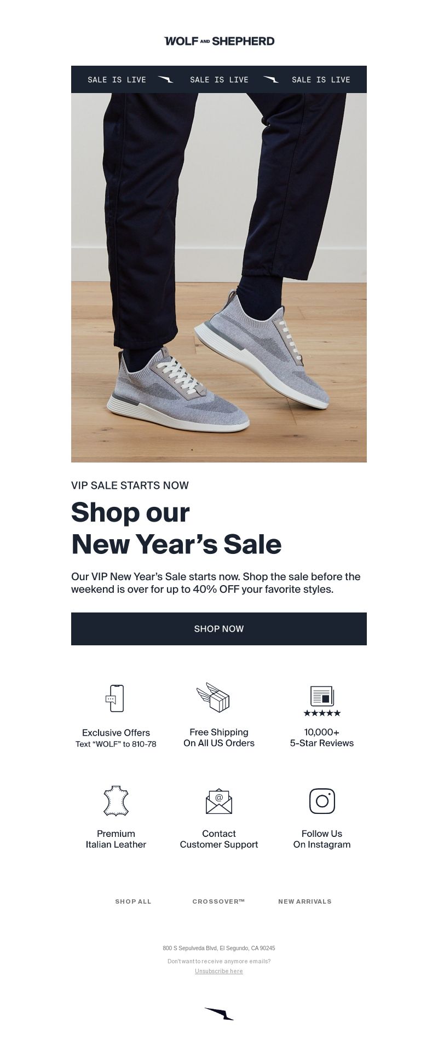Click the newspaper 5-Star Reviews icon
438x1052 pixels.
pos(322,701)
